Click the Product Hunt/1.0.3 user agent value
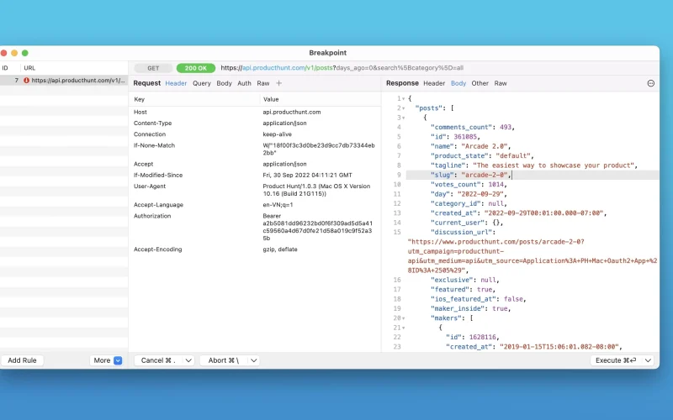The height and width of the screenshot is (420, 673). coord(316,190)
